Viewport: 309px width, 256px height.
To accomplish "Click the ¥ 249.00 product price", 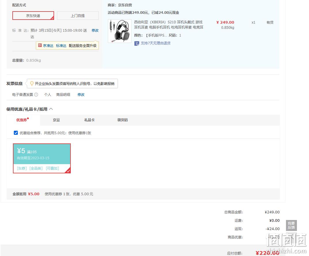I will point(225,22).
